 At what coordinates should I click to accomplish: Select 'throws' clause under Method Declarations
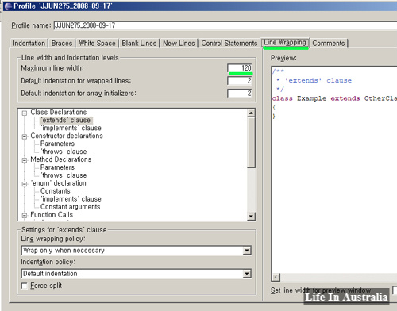point(64,175)
